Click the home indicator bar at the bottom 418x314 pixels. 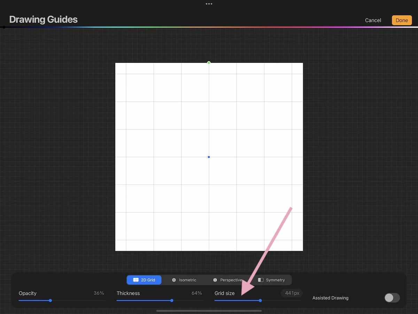coord(209,311)
